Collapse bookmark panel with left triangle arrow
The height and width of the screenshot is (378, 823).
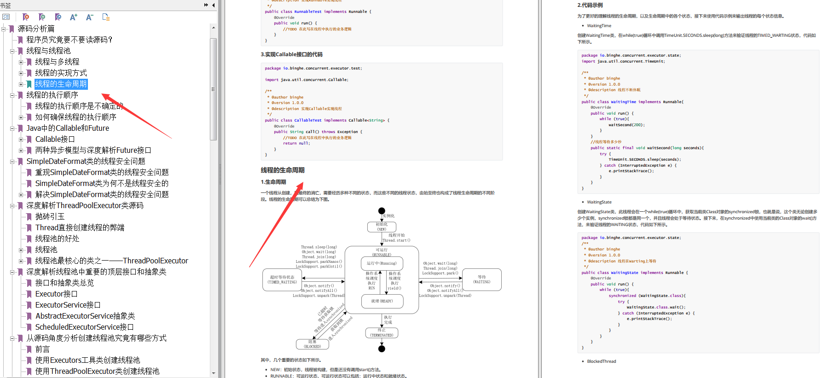point(213,5)
